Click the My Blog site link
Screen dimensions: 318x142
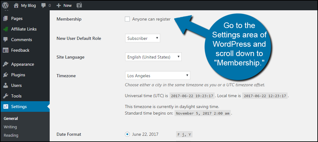pyautogui.click(x=28, y=6)
